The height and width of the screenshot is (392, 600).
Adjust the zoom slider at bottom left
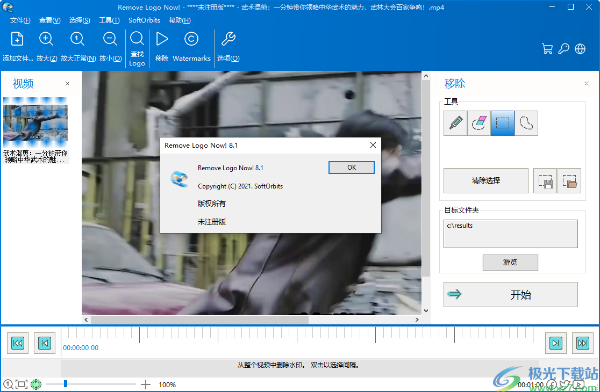click(x=66, y=384)
